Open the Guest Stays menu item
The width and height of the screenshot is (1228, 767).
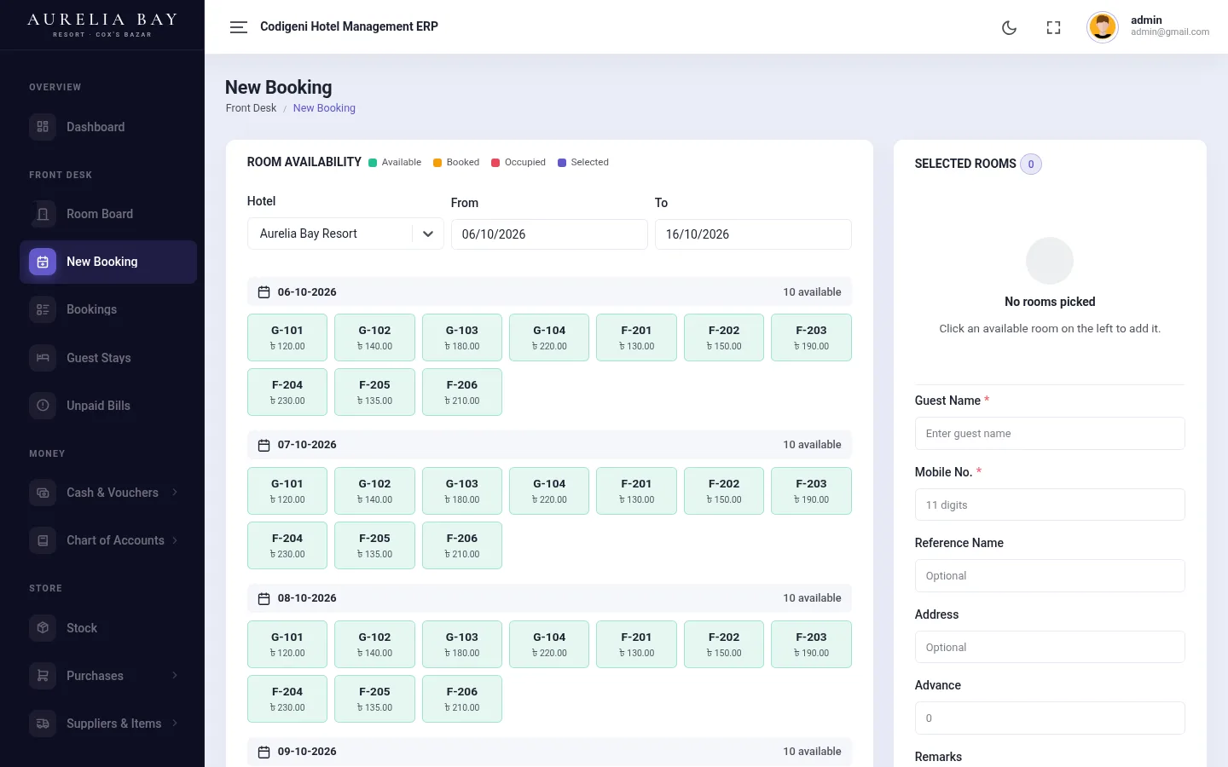pos(108,358)
